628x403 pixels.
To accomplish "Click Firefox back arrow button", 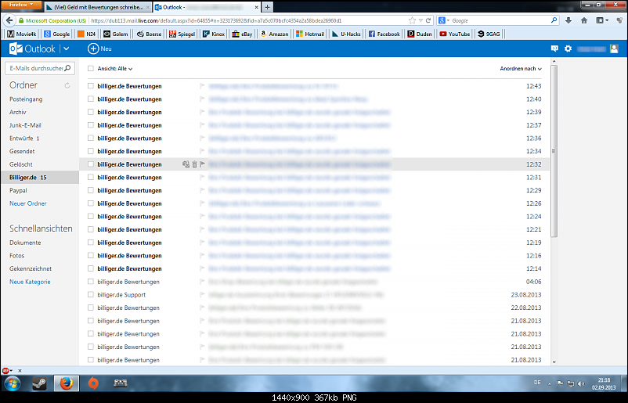I will (9, 20).
